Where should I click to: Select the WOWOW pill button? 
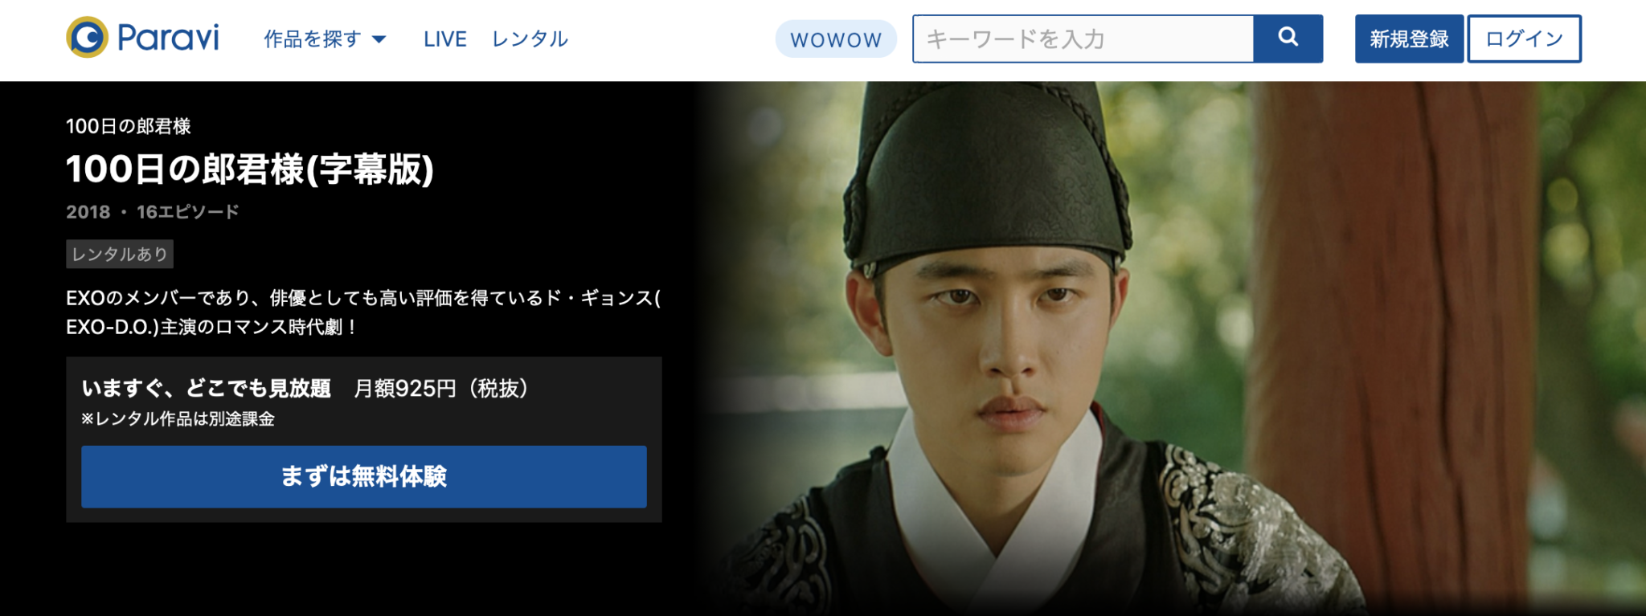pos(836,39)
